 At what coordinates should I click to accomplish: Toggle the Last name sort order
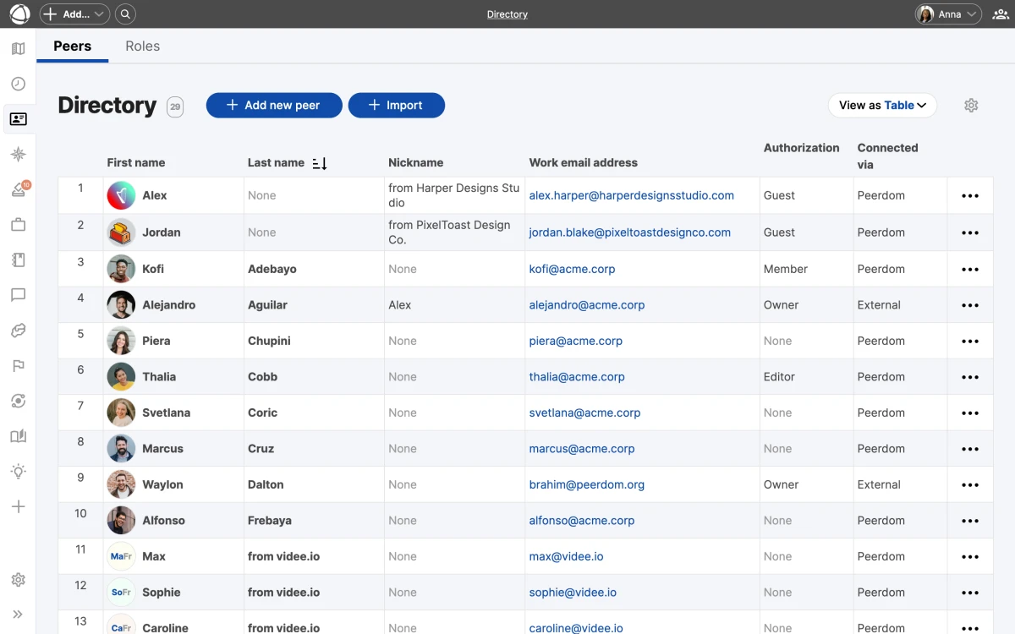click(321, 162)
